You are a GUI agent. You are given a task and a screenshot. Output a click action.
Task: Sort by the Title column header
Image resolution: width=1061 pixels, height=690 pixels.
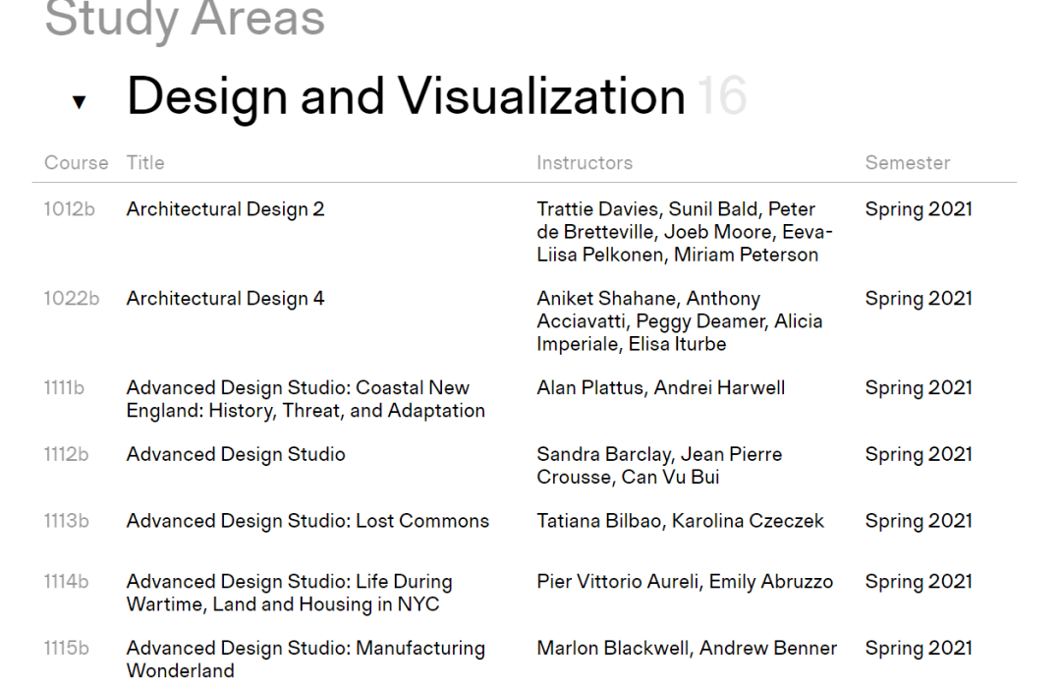point(145,163)
